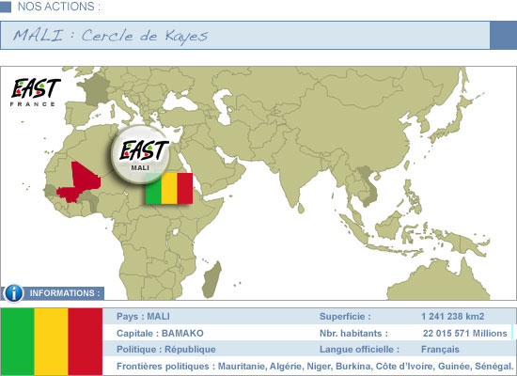Select the green stripe of large flag
This screenshot has height=376, width=517.
[18, 342]
